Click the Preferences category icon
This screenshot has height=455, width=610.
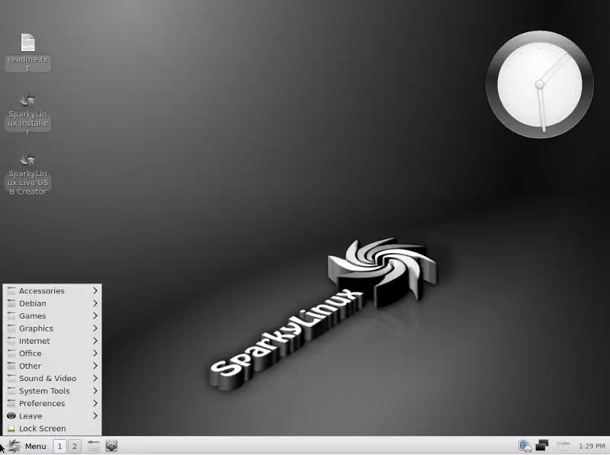point(11,403)
